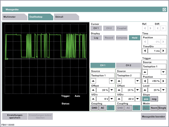Raise Trigger Level with up arrow
This screenshot has height=127, width=169.
pos(145,90)
